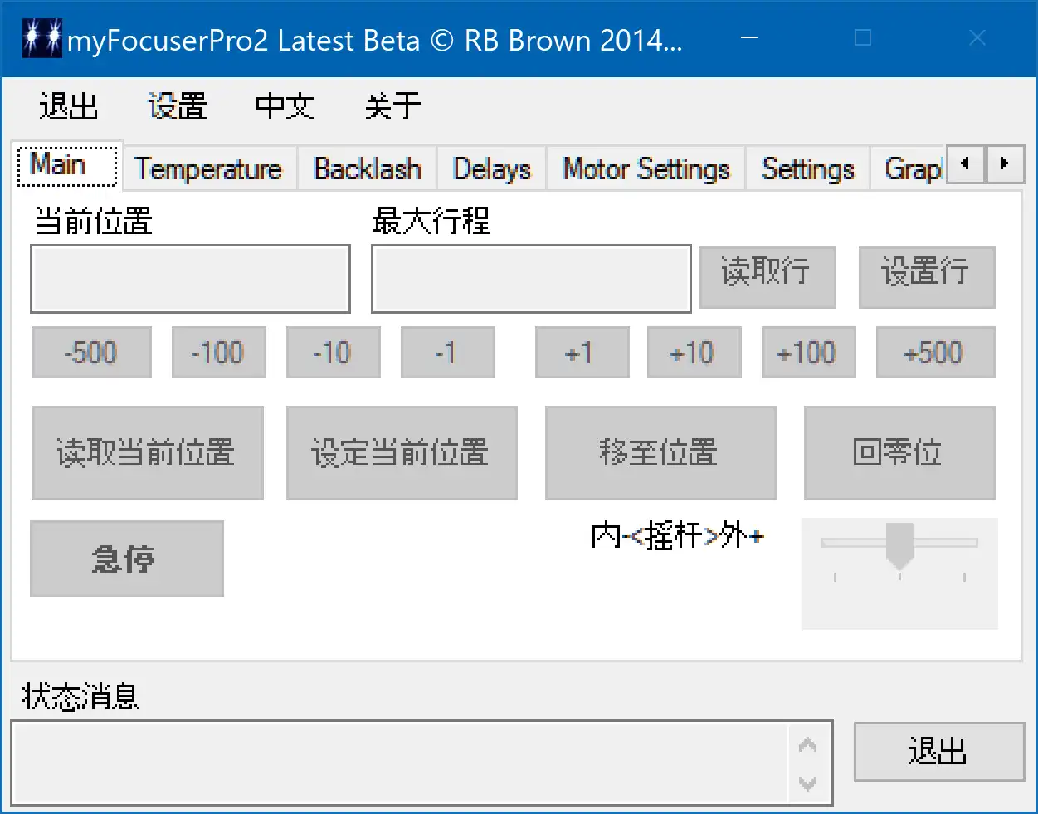Click the status box scroll down arrow
This screenshot has height=814, width=1038.
[807, 782]
